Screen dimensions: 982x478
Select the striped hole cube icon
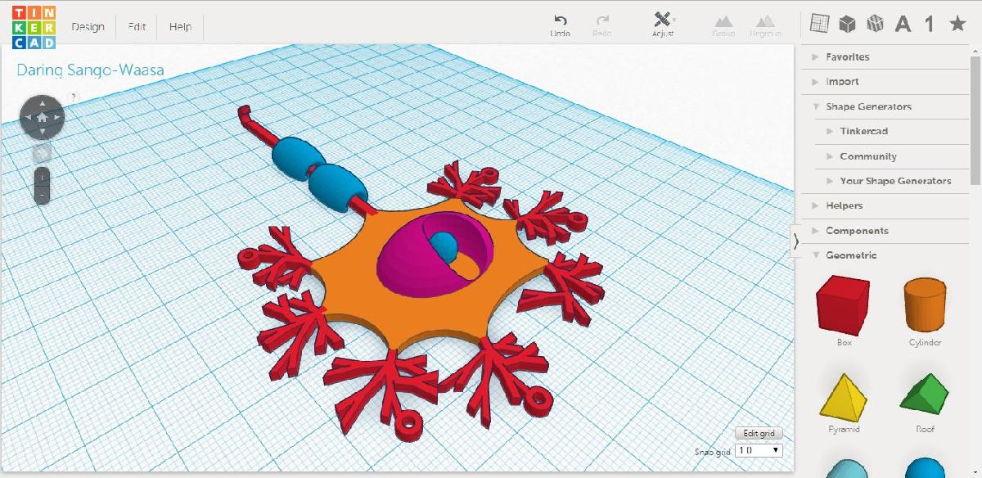[x=876, y=24]
